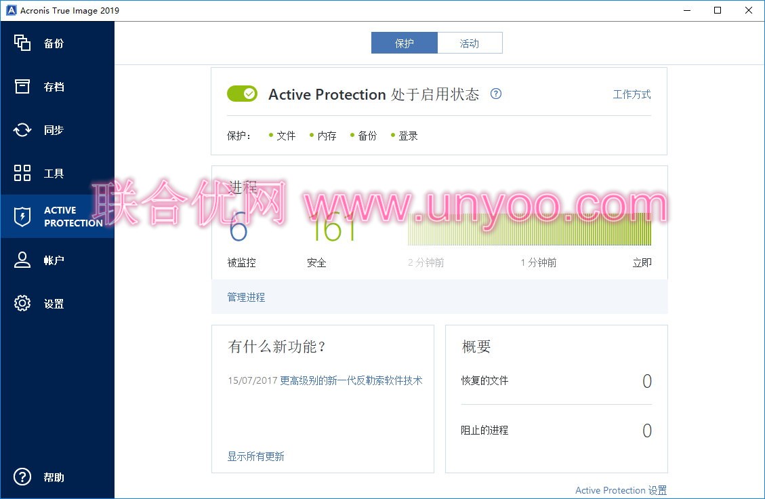Click the green process activity graph
The height and width of the screenshot is (499, 765).
coord(529,229)
